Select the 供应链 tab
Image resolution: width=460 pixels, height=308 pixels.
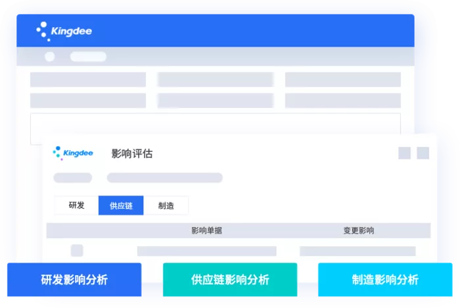tap(121, 205)
